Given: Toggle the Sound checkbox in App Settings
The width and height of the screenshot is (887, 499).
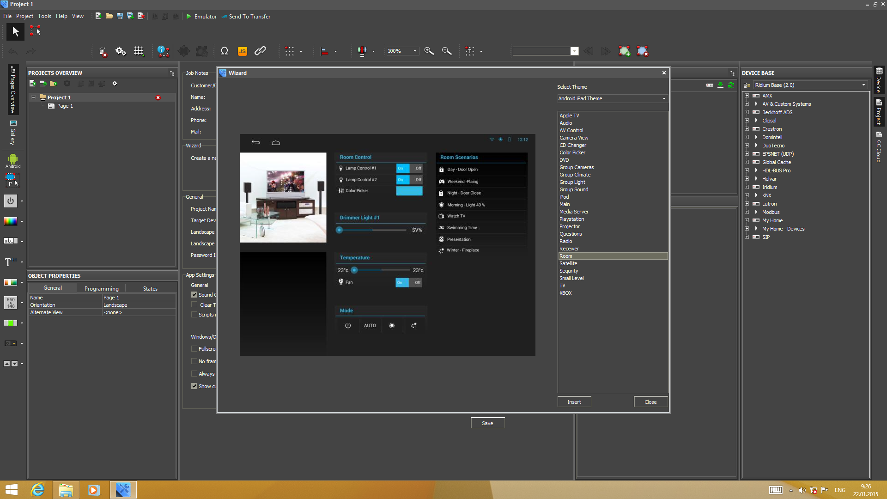Looking at the screenshot, I should click(194, 295).
